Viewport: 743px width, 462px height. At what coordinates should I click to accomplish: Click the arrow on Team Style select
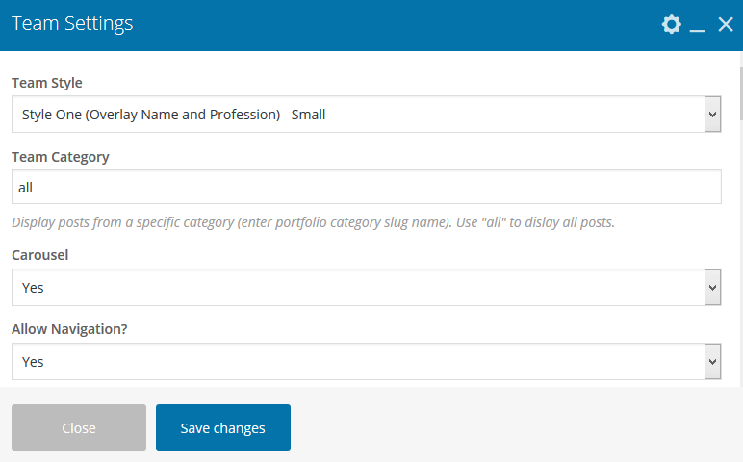pos(712,115)
